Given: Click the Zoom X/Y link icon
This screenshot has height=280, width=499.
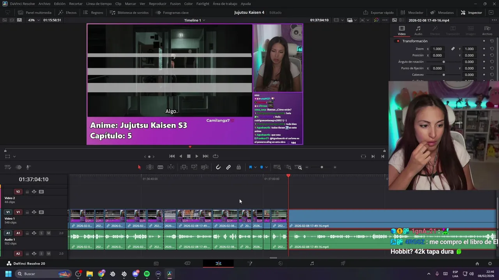Looking at the screenshot, I should coord(453,49).
